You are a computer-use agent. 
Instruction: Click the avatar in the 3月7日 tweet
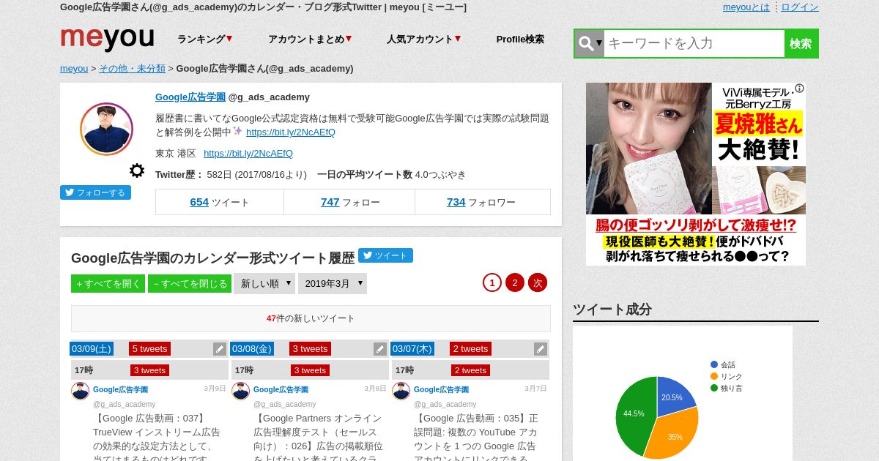click(x=401, y=391)
